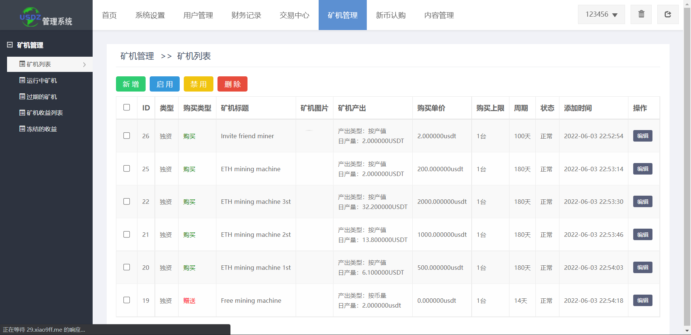This screenshot has width=691, height=335.
Task: Check the box for miner ID 26
Action: click(127, 136)
